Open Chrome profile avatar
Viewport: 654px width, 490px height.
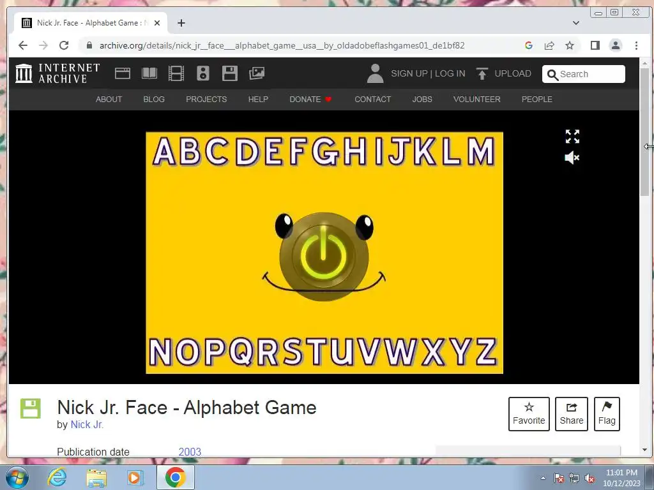point(616,45)
